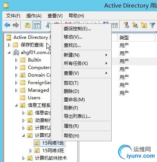Viewport: 157px width, 162px height.
Task: Click the Forward arrow toolbar icon
Action: pyautogui.click(x=16, y=25)
